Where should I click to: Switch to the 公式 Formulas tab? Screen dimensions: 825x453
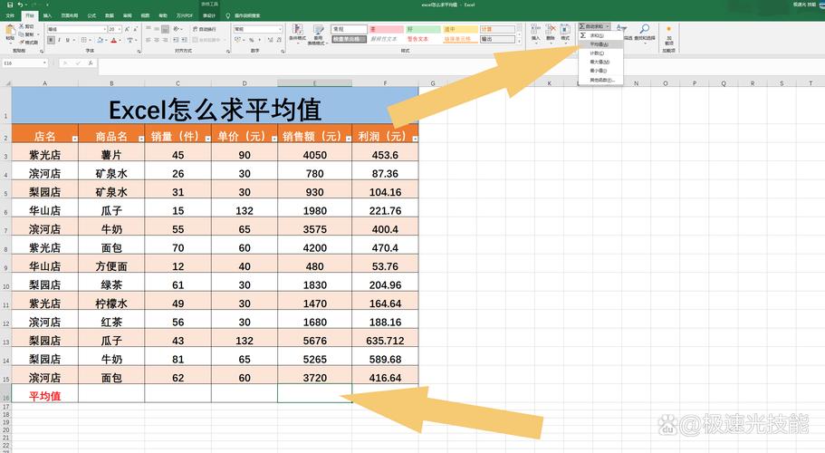(91, 15)
